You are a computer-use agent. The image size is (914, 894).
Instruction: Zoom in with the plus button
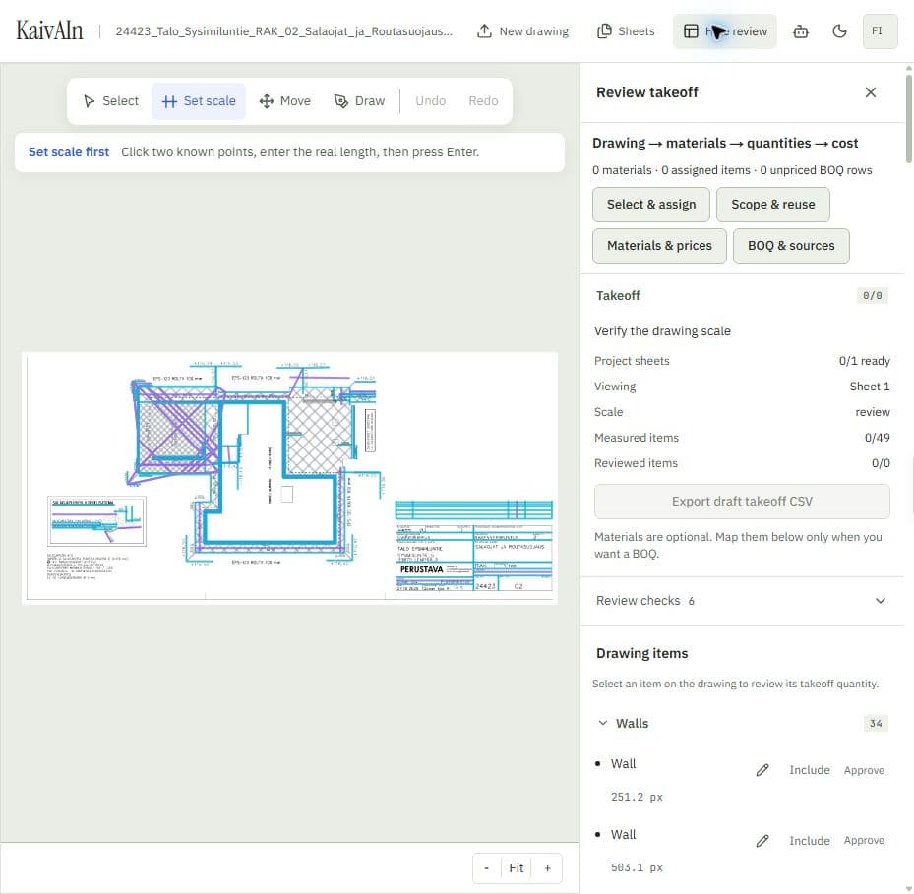(x=547, y=868)
